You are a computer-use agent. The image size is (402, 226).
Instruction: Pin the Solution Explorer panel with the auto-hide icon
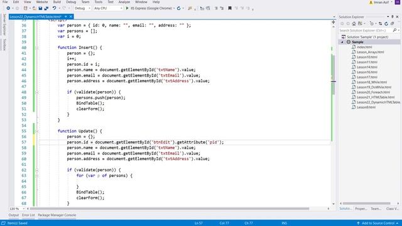coord(392,17)
